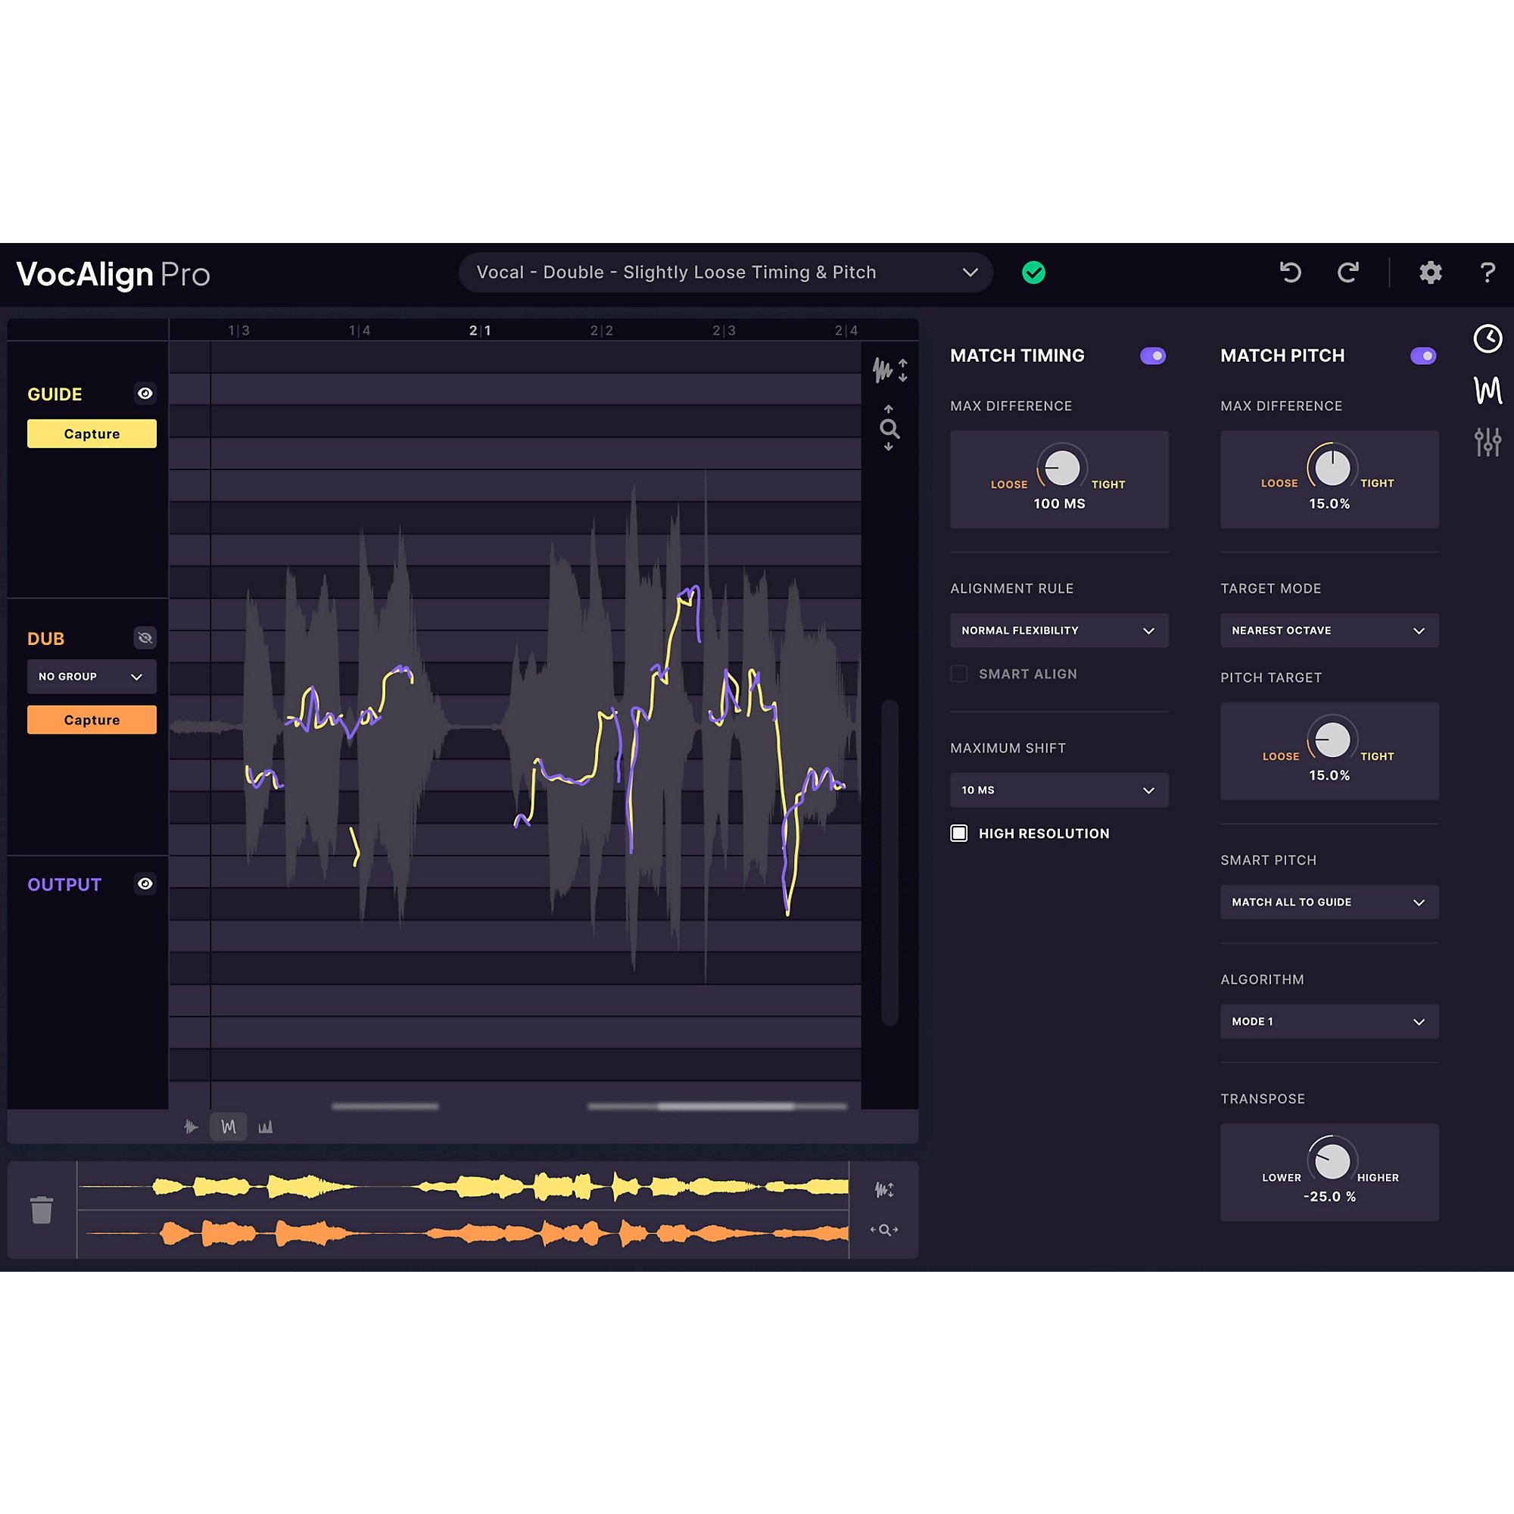Enable the High Resolution checkbox

958,833
